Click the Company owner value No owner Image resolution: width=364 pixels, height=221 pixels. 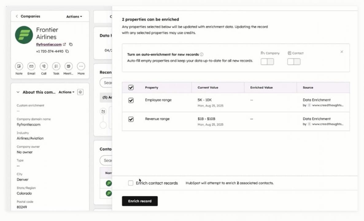click(x=25, y=152)
